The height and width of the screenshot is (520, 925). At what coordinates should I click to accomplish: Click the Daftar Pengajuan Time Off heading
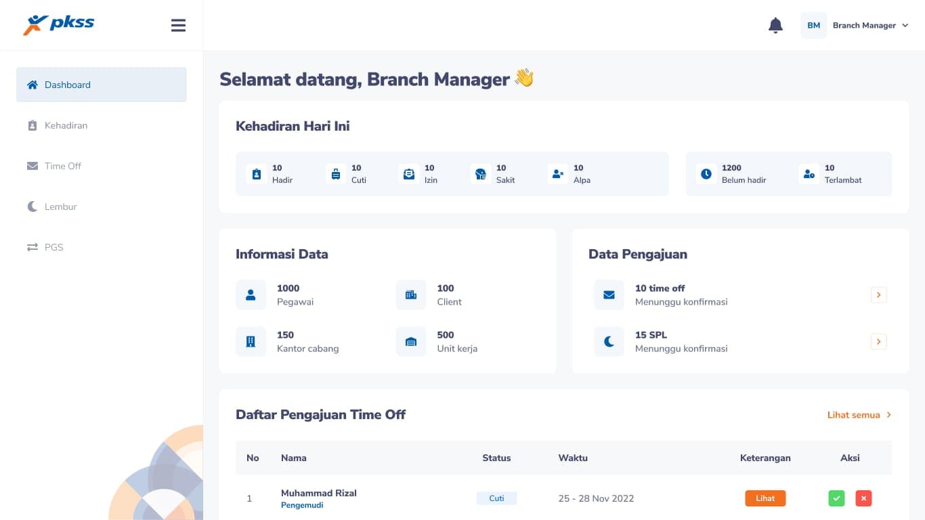coord(321,414)
